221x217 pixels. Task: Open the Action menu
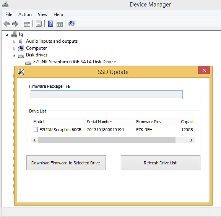click(x=25, y=14)
